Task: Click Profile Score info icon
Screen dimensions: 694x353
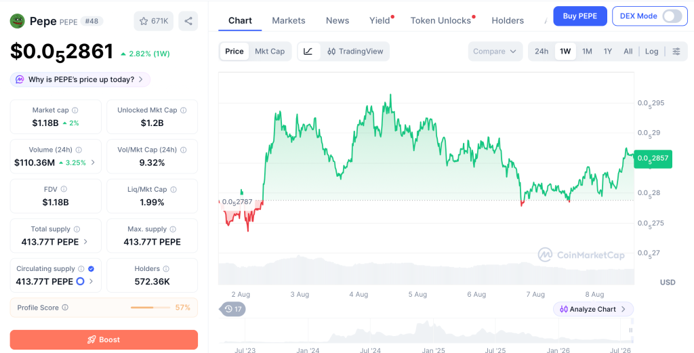Action: 65,308
